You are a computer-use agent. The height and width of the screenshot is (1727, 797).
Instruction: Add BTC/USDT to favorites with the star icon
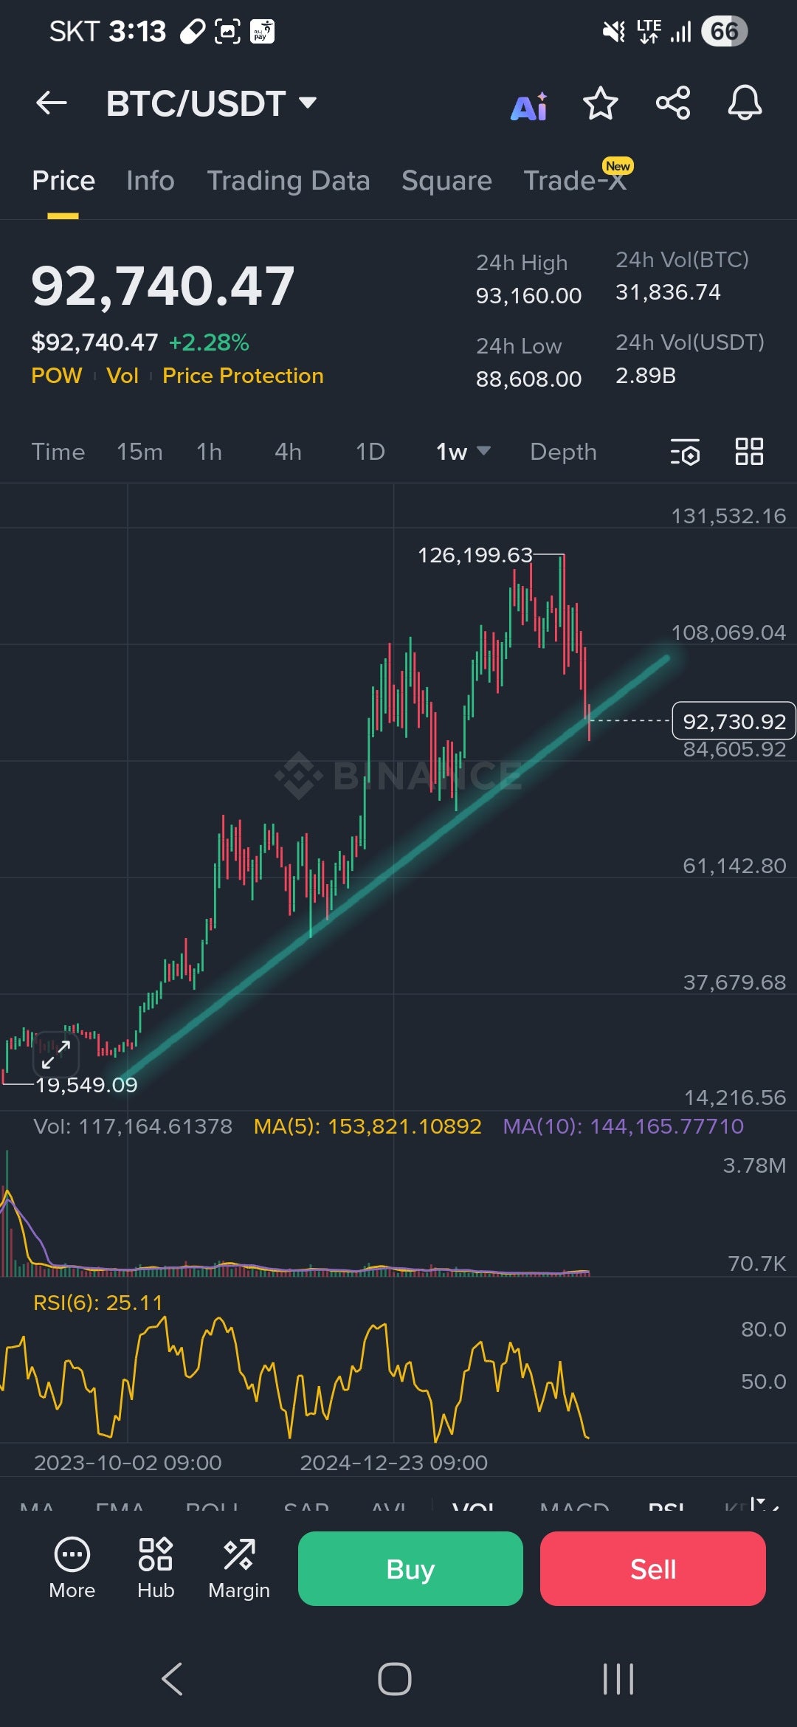[x=600, y=103]
